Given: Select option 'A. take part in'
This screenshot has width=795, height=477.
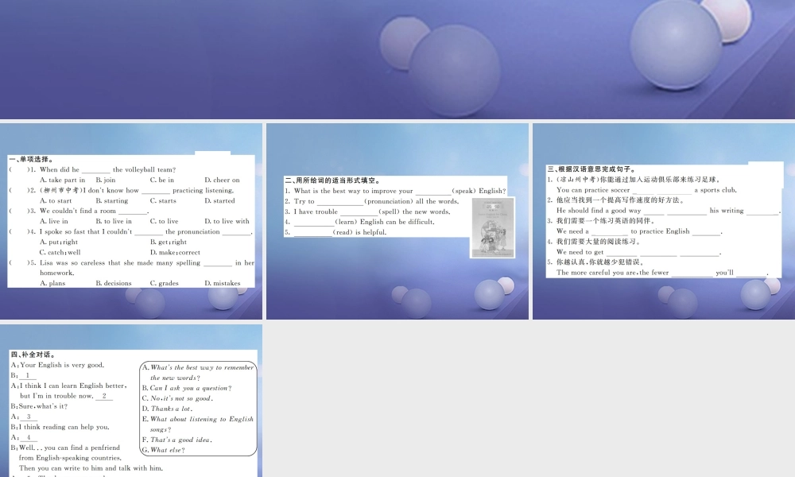Looking at the screenshot, I should point(62,180).
